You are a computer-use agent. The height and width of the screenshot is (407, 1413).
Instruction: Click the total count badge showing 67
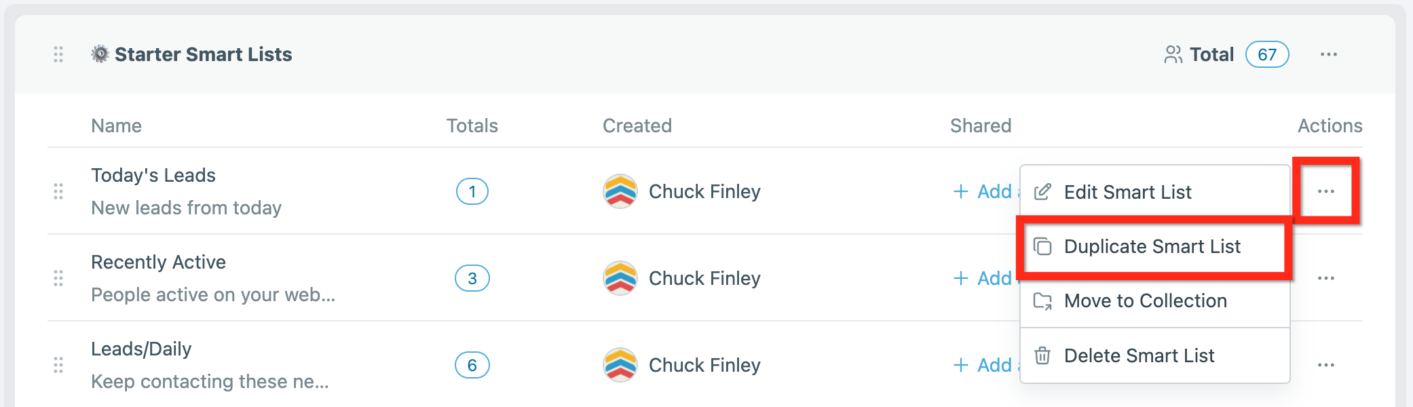click(x=1266, y=54)
